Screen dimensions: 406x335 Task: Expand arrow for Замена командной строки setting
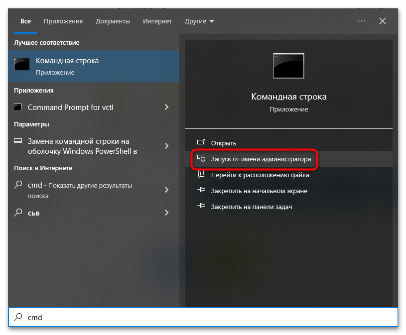pos(166,146)
